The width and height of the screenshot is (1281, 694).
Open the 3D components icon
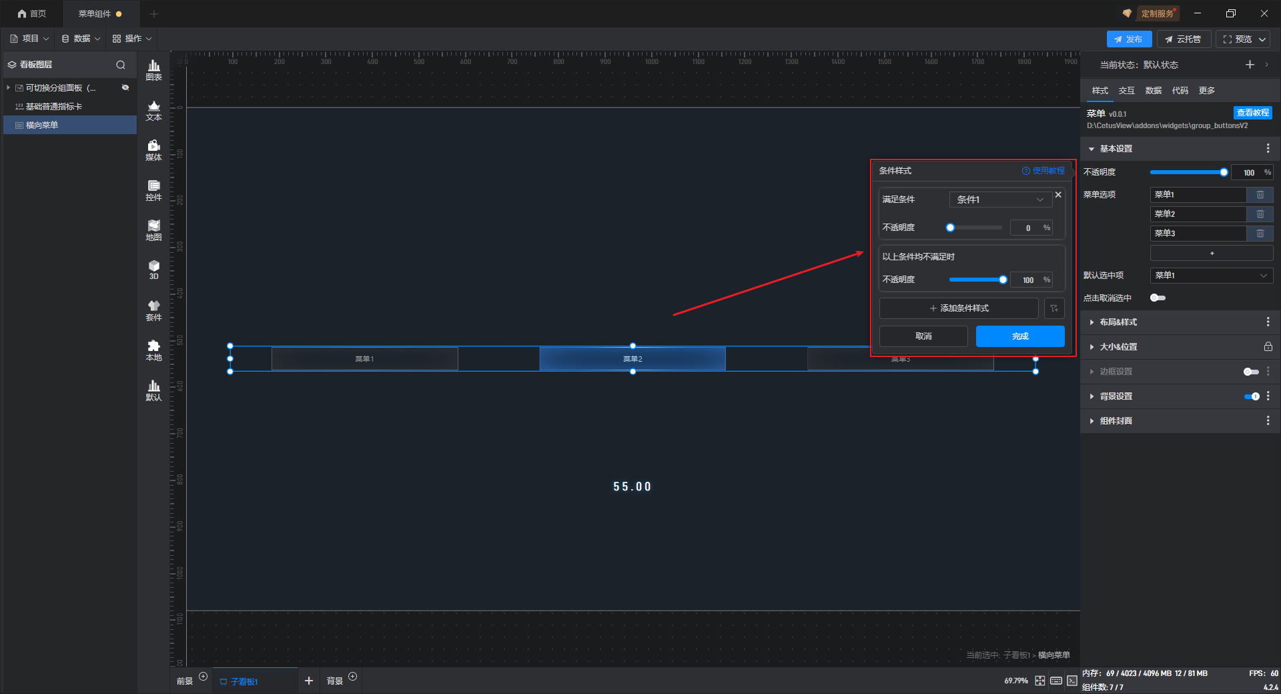(153, 269)
